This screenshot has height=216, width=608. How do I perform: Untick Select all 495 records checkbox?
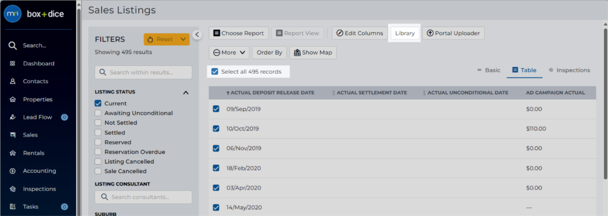click(x=214, y=71)
